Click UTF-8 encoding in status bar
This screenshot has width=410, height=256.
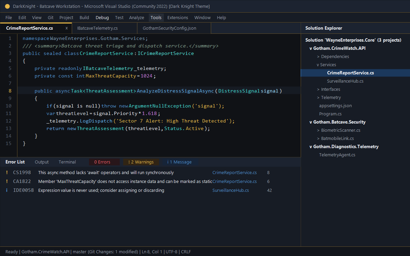[172, 252]
